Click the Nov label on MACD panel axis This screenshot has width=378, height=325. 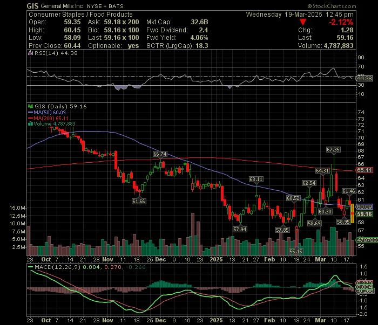pos(107,321)
